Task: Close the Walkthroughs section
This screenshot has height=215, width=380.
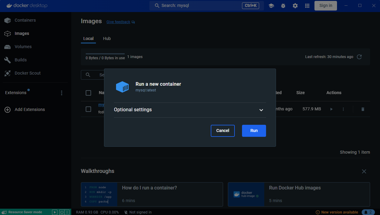Action: click(364, 171)
